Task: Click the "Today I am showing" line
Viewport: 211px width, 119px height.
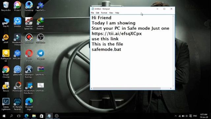Action: coord(113,23)
